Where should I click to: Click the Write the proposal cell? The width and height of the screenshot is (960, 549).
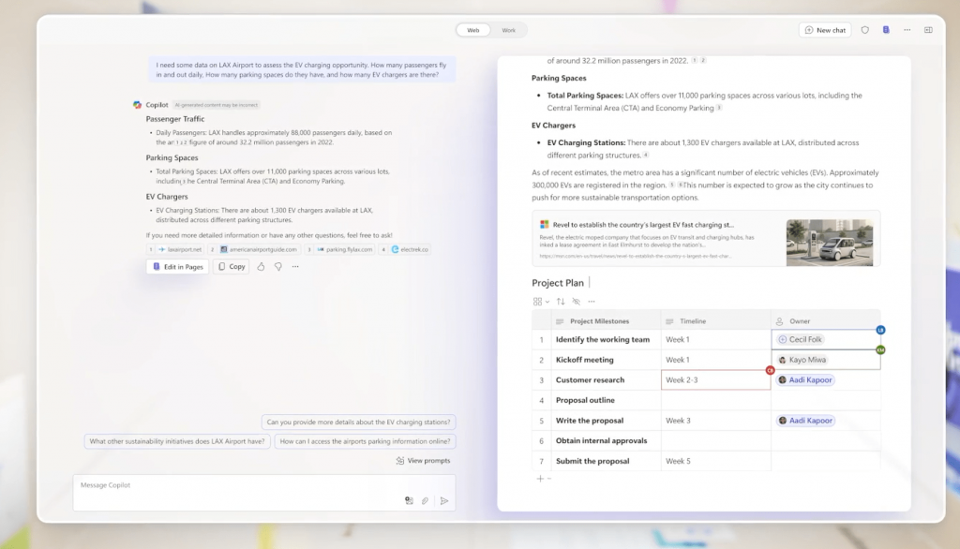(x=606, y=421)
